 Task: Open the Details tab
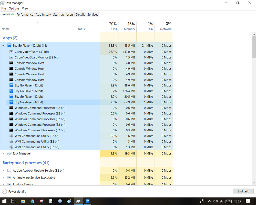click(x=80, y=15)
